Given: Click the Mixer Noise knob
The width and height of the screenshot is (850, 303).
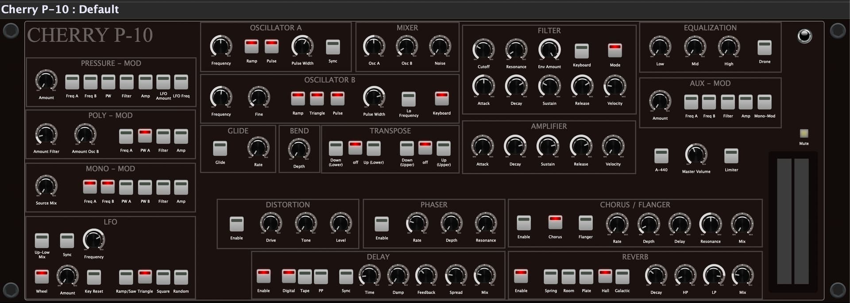Looking at the screenshot, I should tap(440, 46).
